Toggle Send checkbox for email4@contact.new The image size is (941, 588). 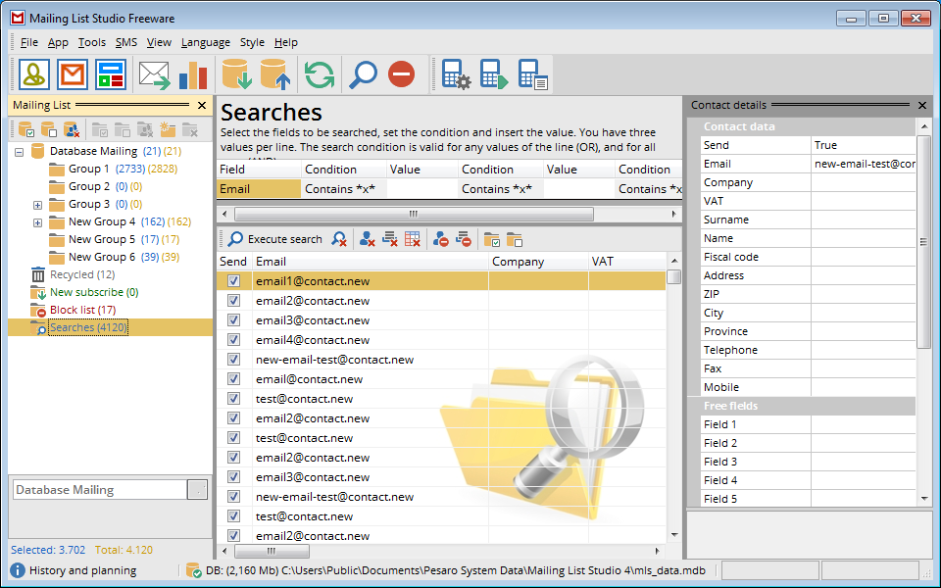point(233,340)
